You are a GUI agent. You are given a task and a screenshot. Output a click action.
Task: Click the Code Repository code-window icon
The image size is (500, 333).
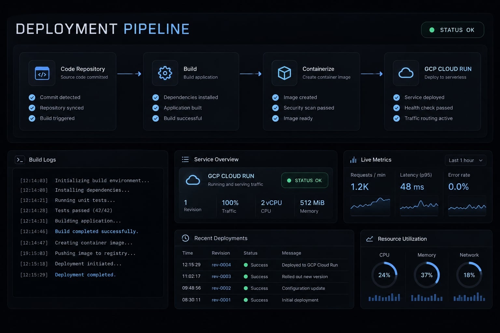coord(42,73)
